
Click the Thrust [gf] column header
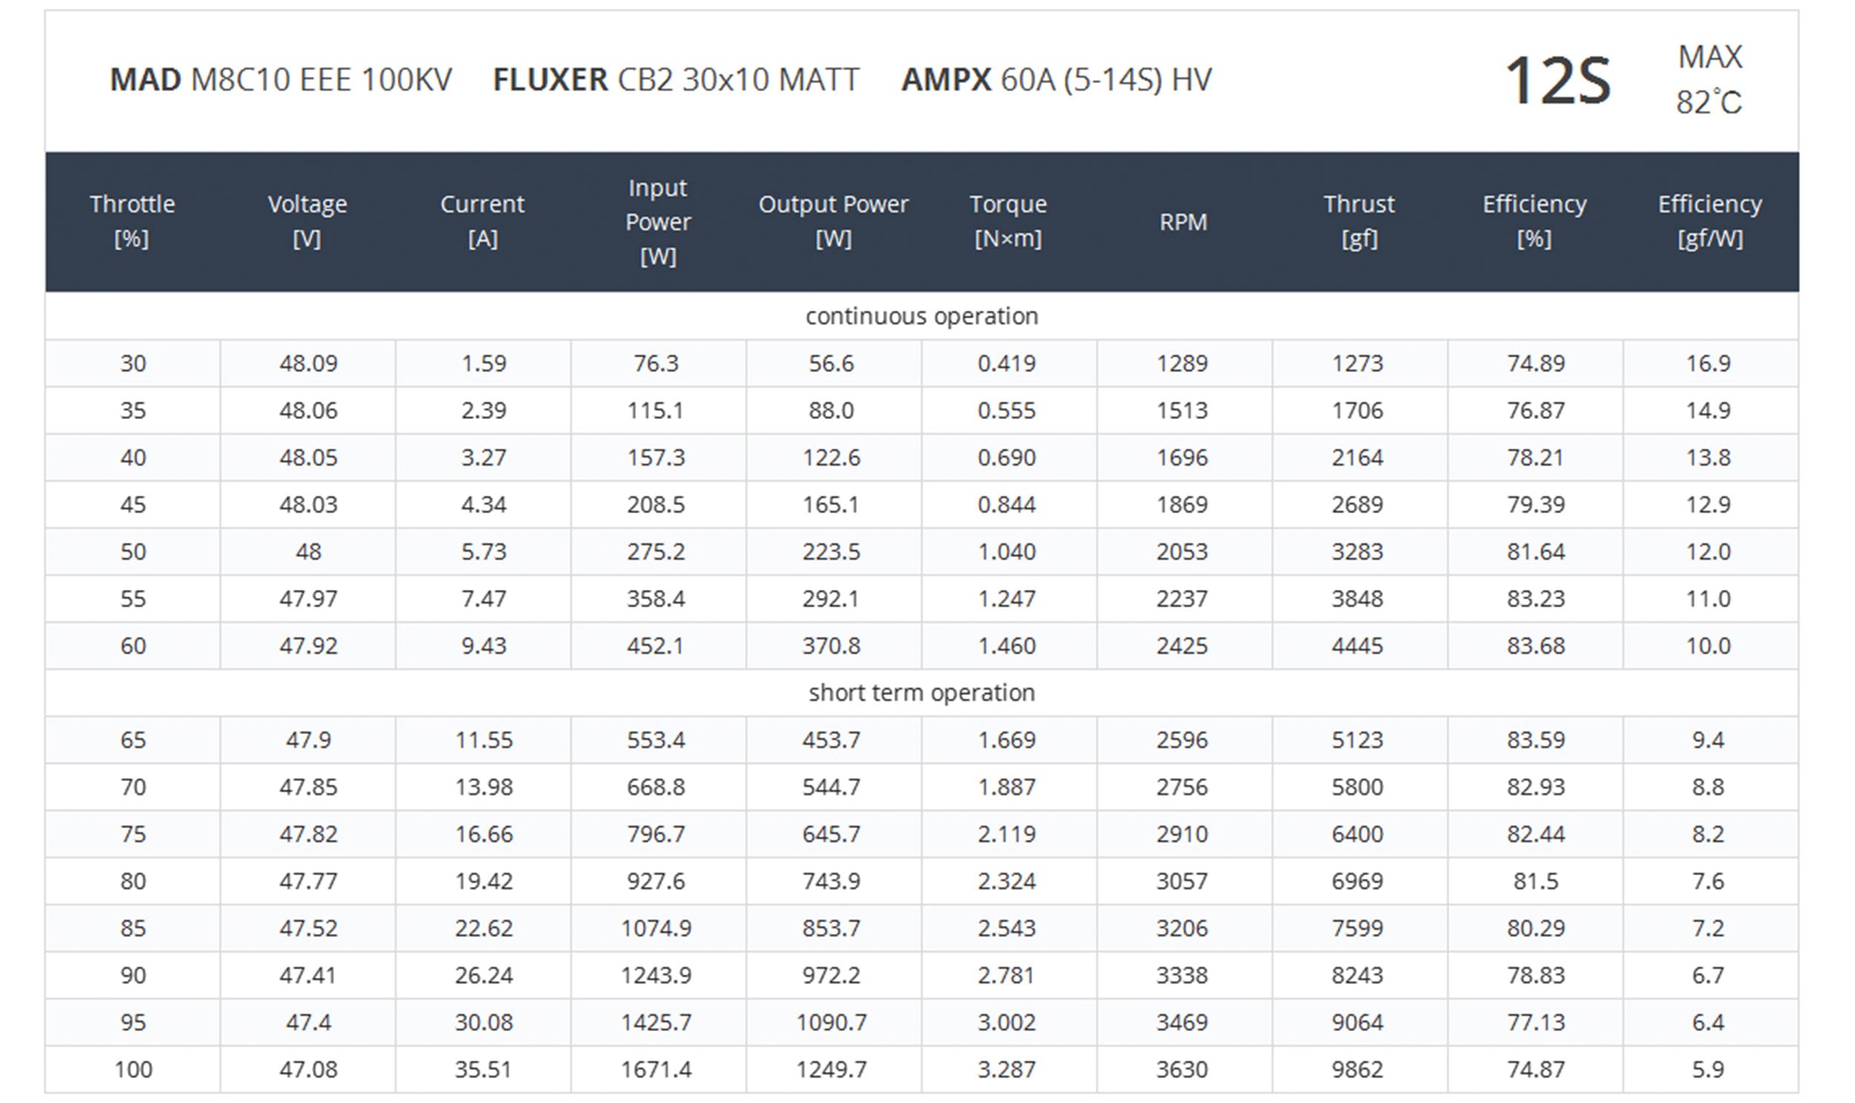(1359, 221)
